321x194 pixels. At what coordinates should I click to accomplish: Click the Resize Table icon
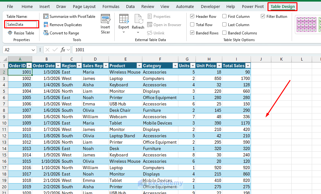10,33
